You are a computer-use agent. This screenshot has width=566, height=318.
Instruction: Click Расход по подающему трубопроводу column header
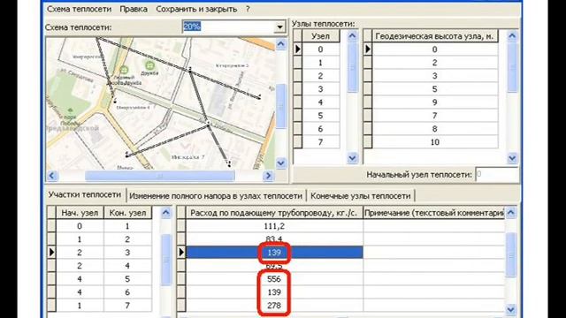[274, 213]
